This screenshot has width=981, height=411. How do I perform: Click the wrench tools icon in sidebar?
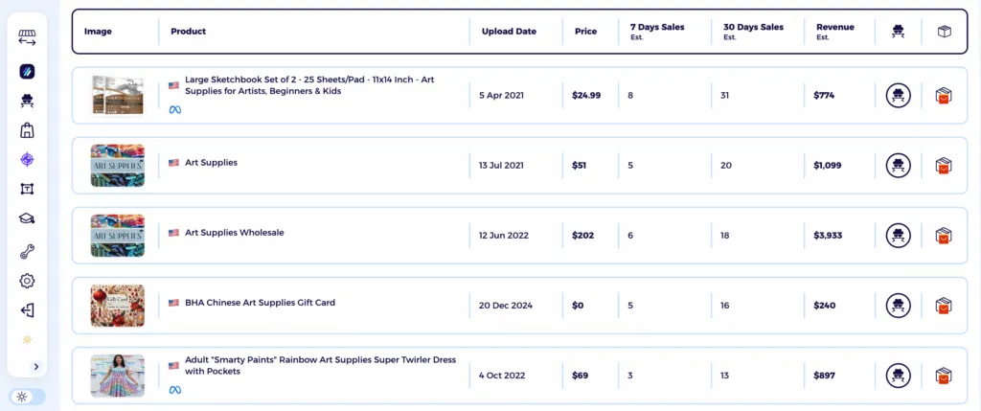[x=27, y=251]
